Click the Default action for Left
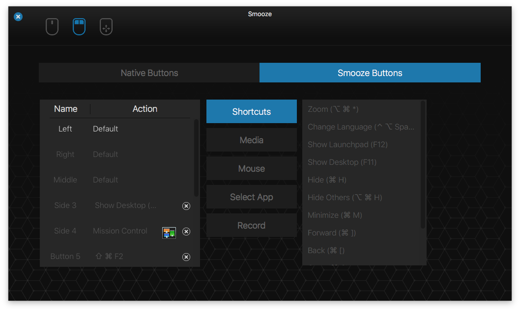 coord(106,129)
